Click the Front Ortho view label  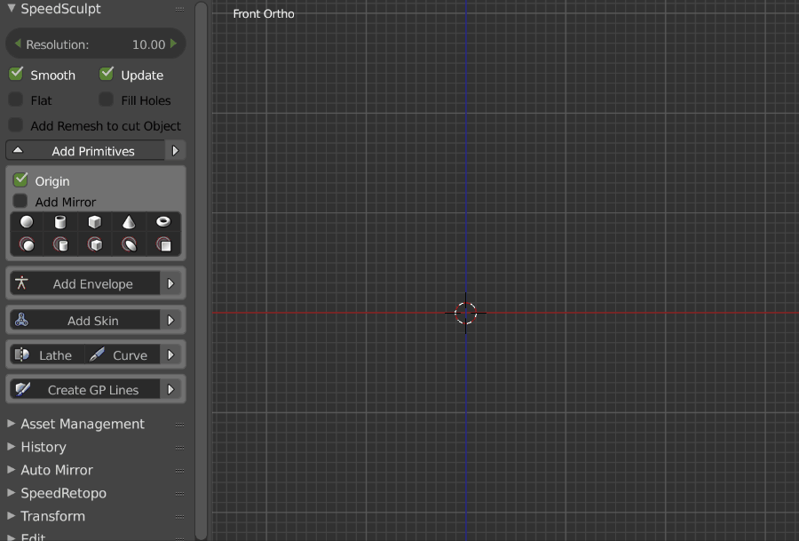(x=264, y=13)
